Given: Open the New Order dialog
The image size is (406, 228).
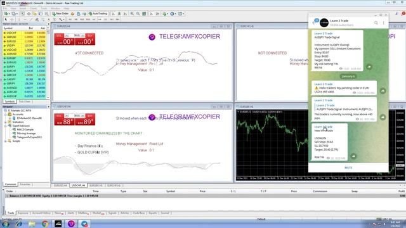Looking at the screenshot, I should click(x=60, y=13).
